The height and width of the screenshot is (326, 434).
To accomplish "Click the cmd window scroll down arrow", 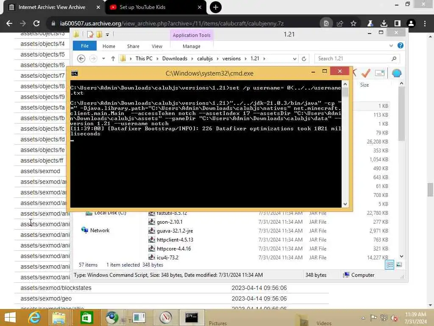I will pos(345,204).
